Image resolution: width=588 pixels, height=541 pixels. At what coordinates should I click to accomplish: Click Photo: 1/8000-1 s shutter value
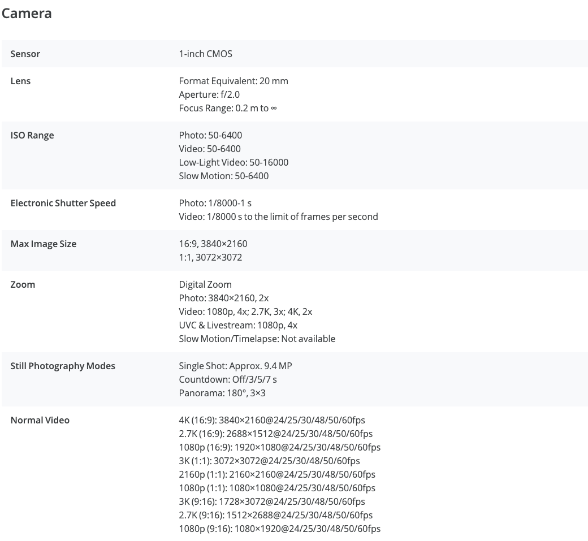(215, 203)
